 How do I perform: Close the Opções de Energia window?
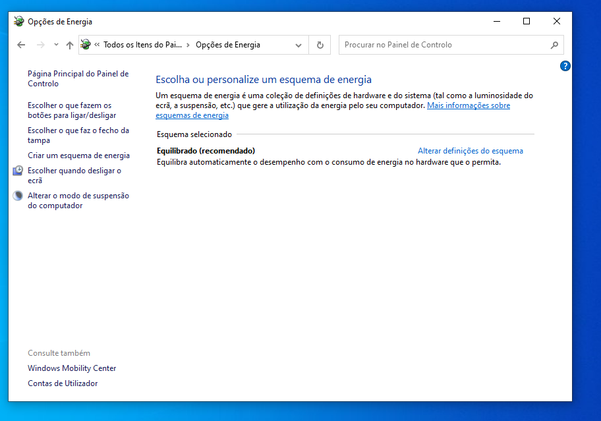[x=557, y=22]
